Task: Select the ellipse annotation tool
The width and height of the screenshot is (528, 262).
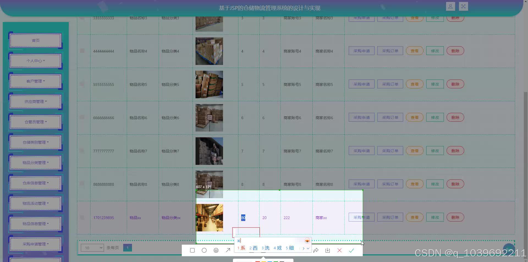Action: pos(204,250)
